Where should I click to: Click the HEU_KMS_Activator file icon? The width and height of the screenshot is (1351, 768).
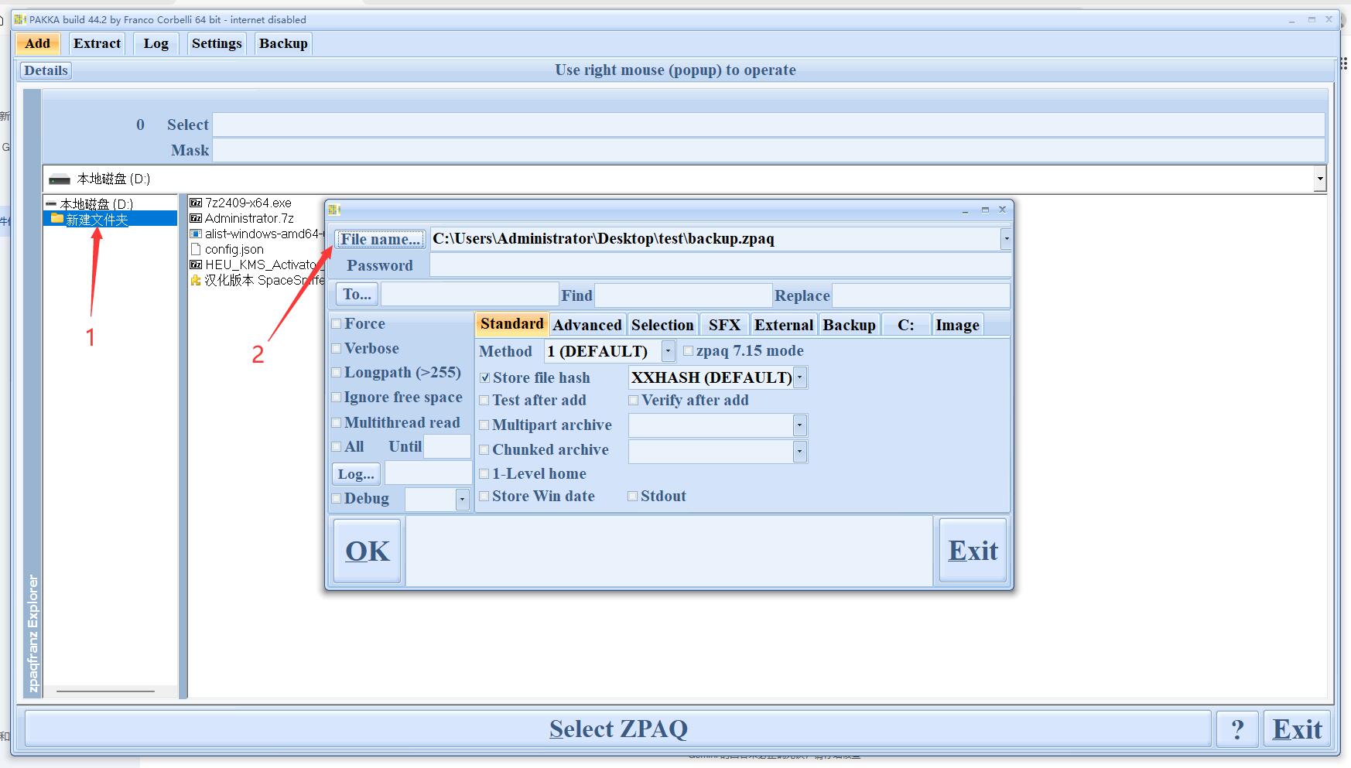196,265
